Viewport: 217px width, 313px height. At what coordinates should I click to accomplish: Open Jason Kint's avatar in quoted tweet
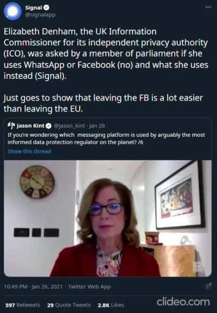(11, 126)
